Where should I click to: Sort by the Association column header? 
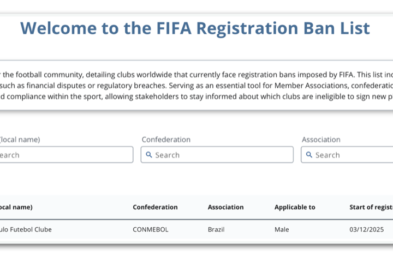(225, 207)
